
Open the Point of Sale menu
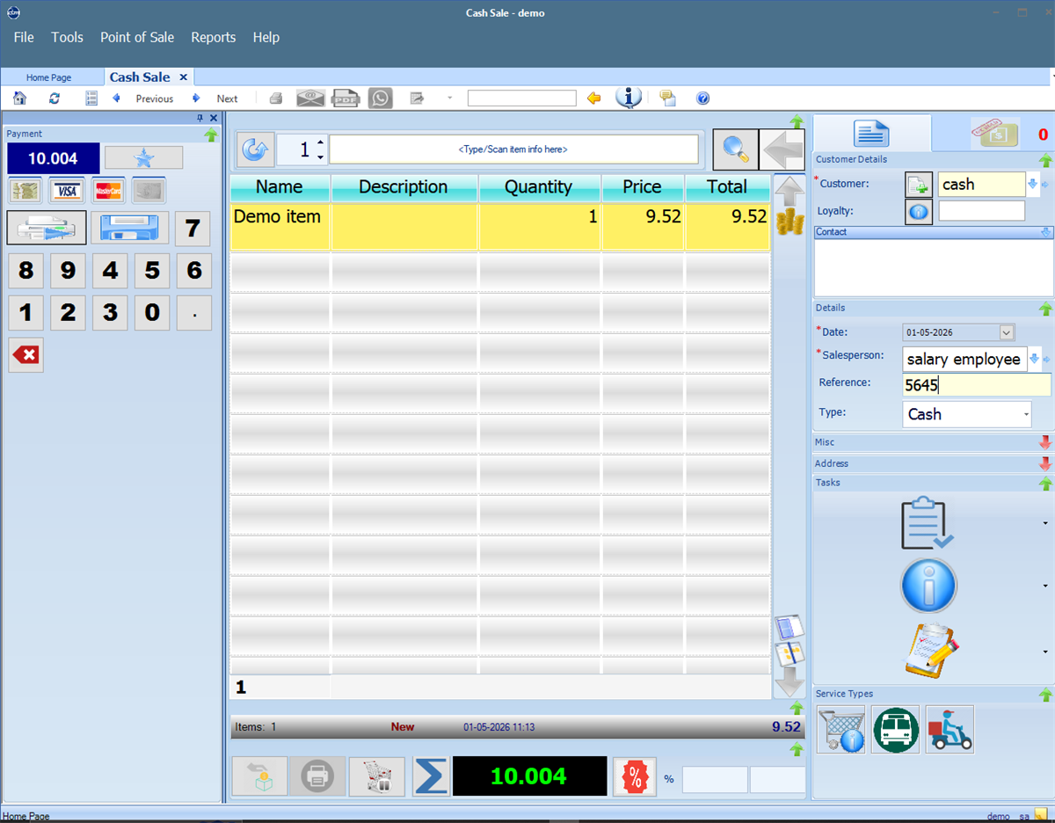[137, 37]
